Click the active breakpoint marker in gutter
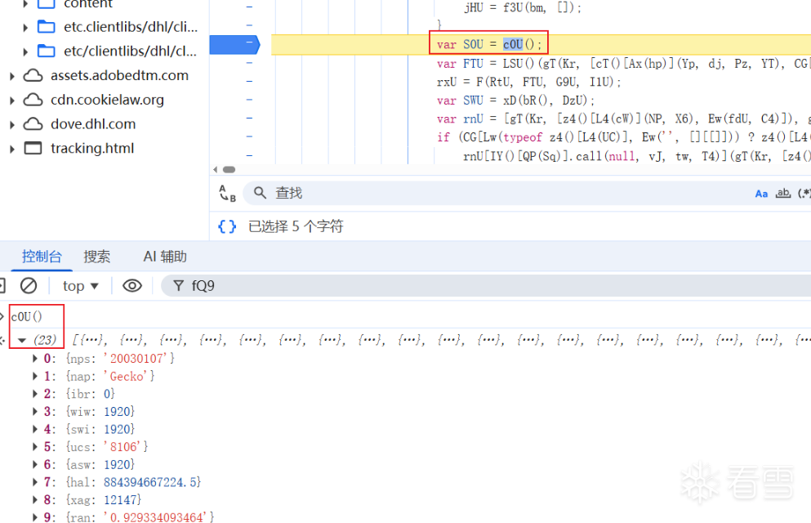Image resolution: width=811 pixels, height=523 pixels. click(x=234, y=44)
